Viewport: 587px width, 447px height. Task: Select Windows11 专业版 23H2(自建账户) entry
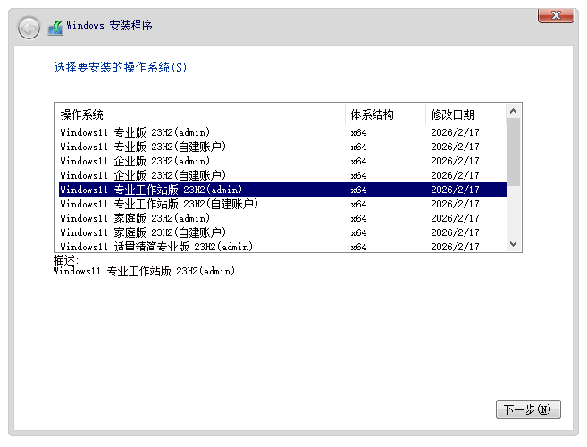[142, 147]
